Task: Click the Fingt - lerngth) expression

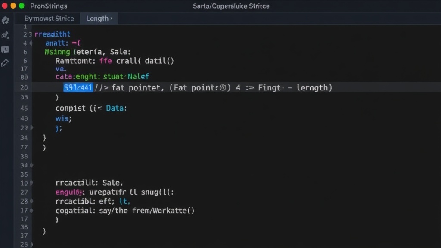Action: 295,88
